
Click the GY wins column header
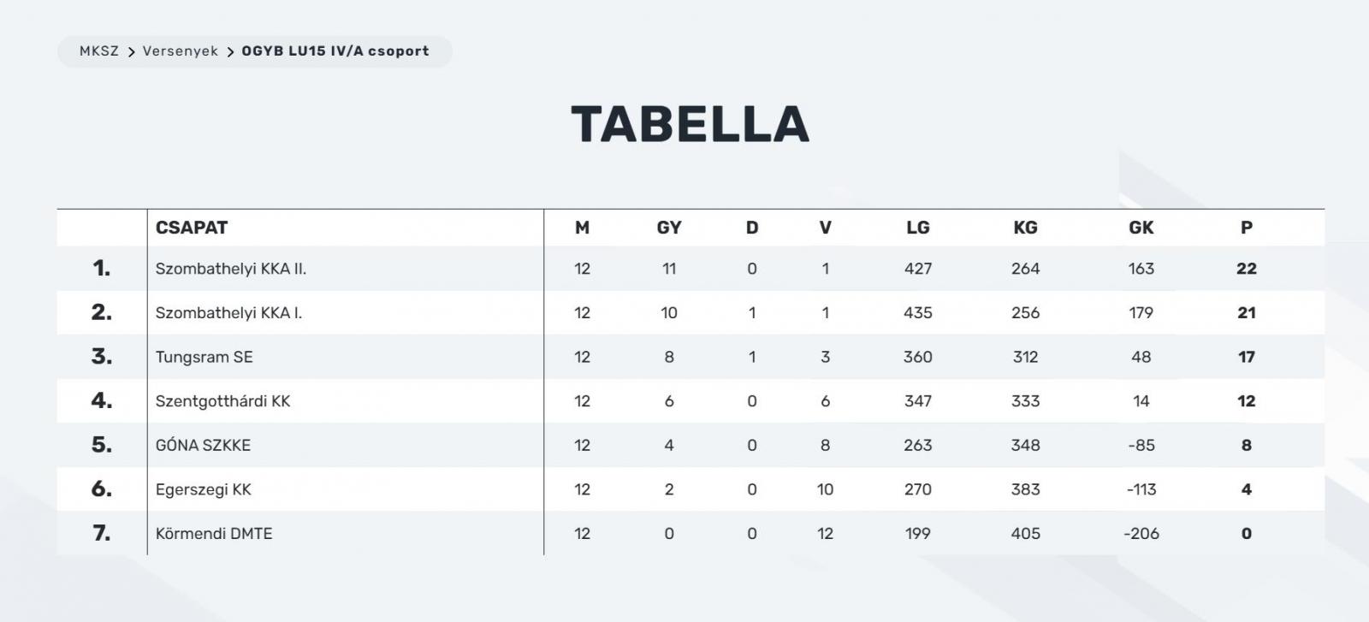click(x=669, y=228)
